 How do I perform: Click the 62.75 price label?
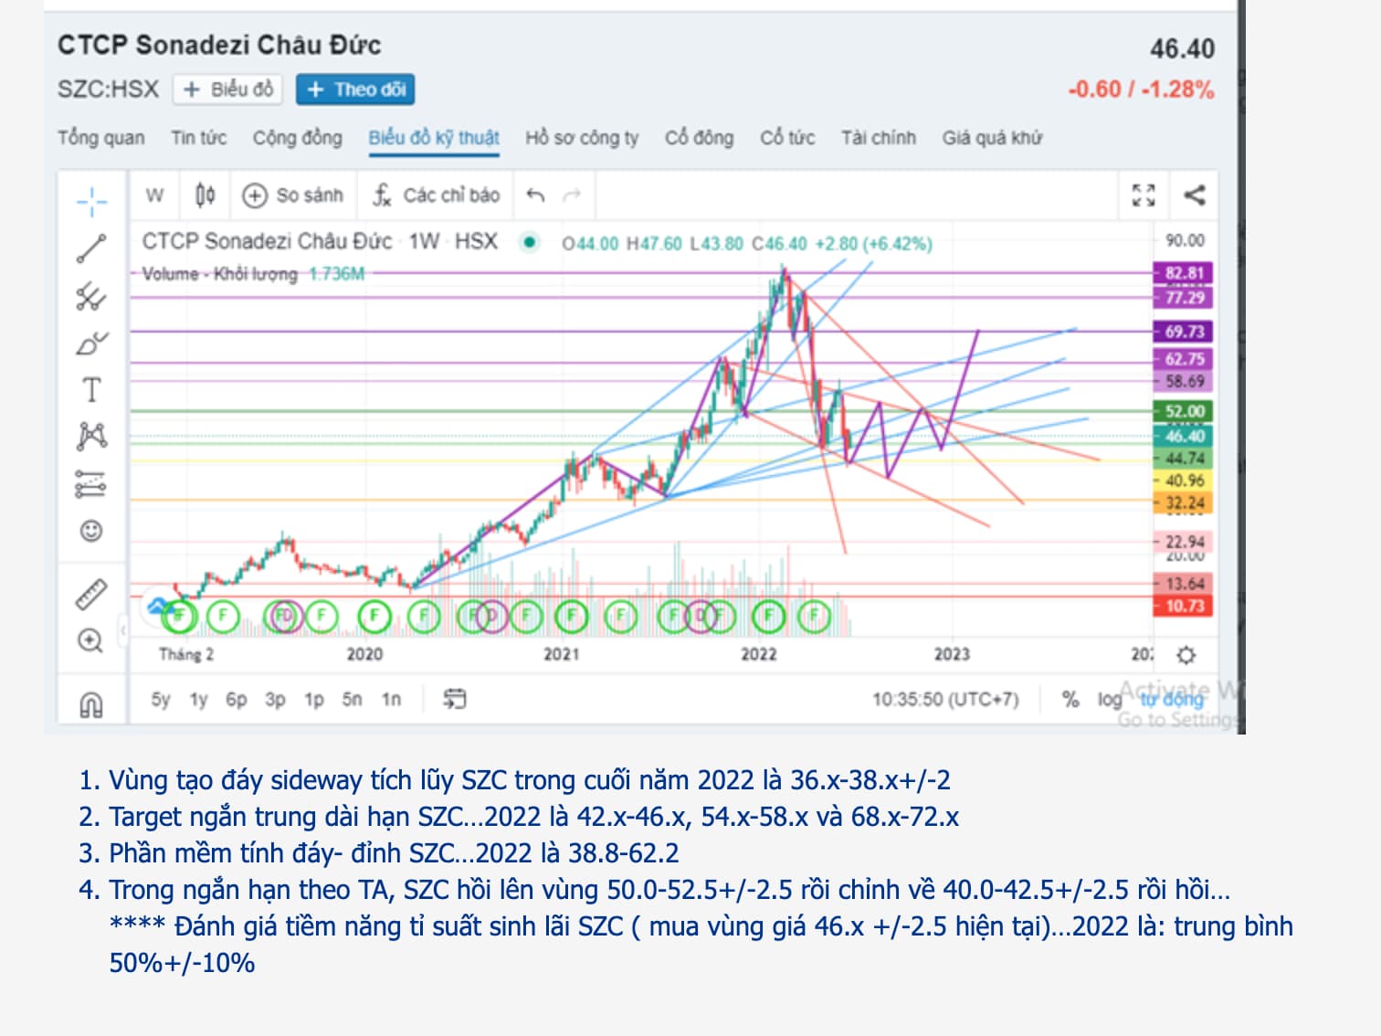pyautogui.click(x=1184, y=359)
